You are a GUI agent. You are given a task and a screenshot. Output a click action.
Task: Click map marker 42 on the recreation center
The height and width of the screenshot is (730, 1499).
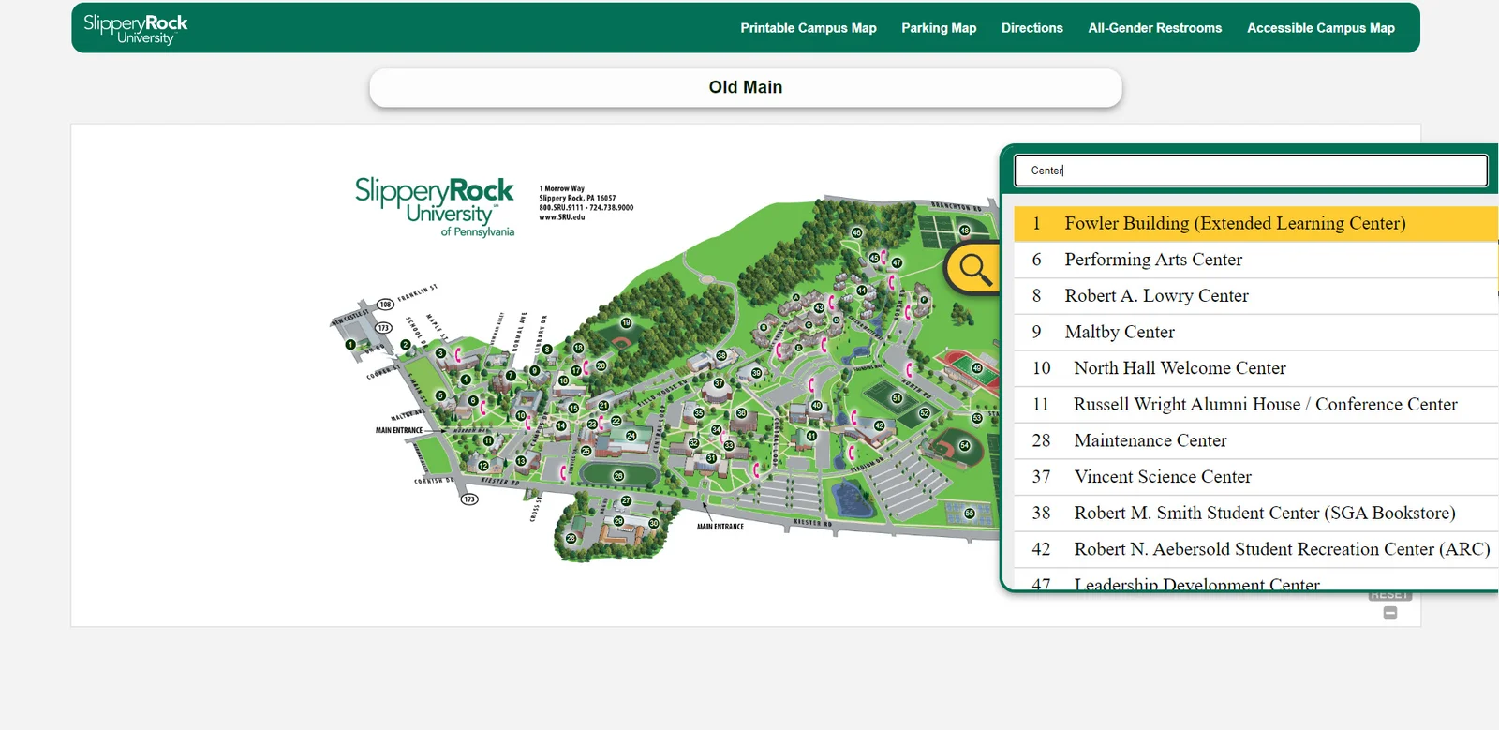tap(879, 425)
